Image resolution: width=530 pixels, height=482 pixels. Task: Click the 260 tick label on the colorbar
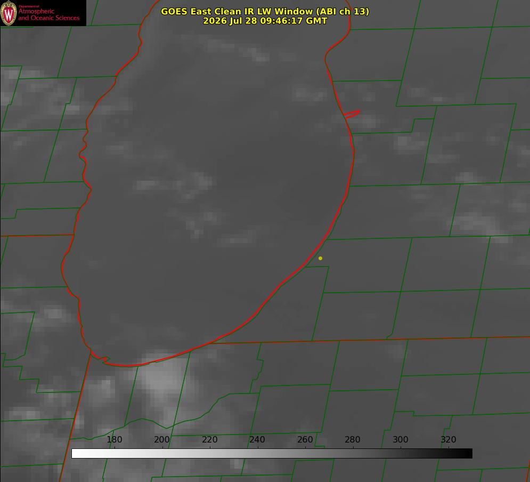coord(305,439)
